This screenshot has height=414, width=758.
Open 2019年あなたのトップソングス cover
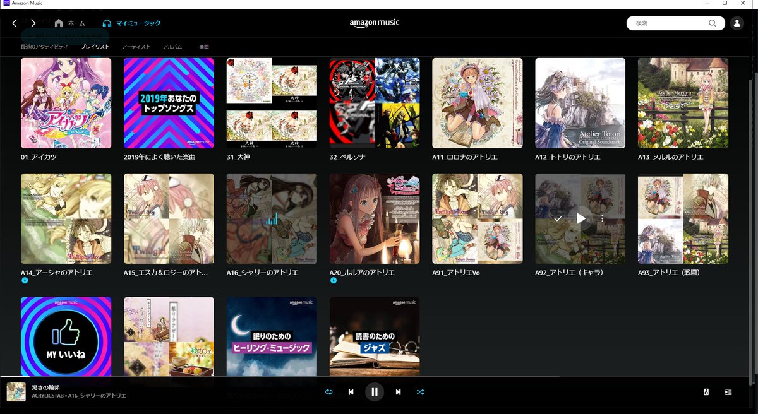pyautogui.click(x=169, y=103)
